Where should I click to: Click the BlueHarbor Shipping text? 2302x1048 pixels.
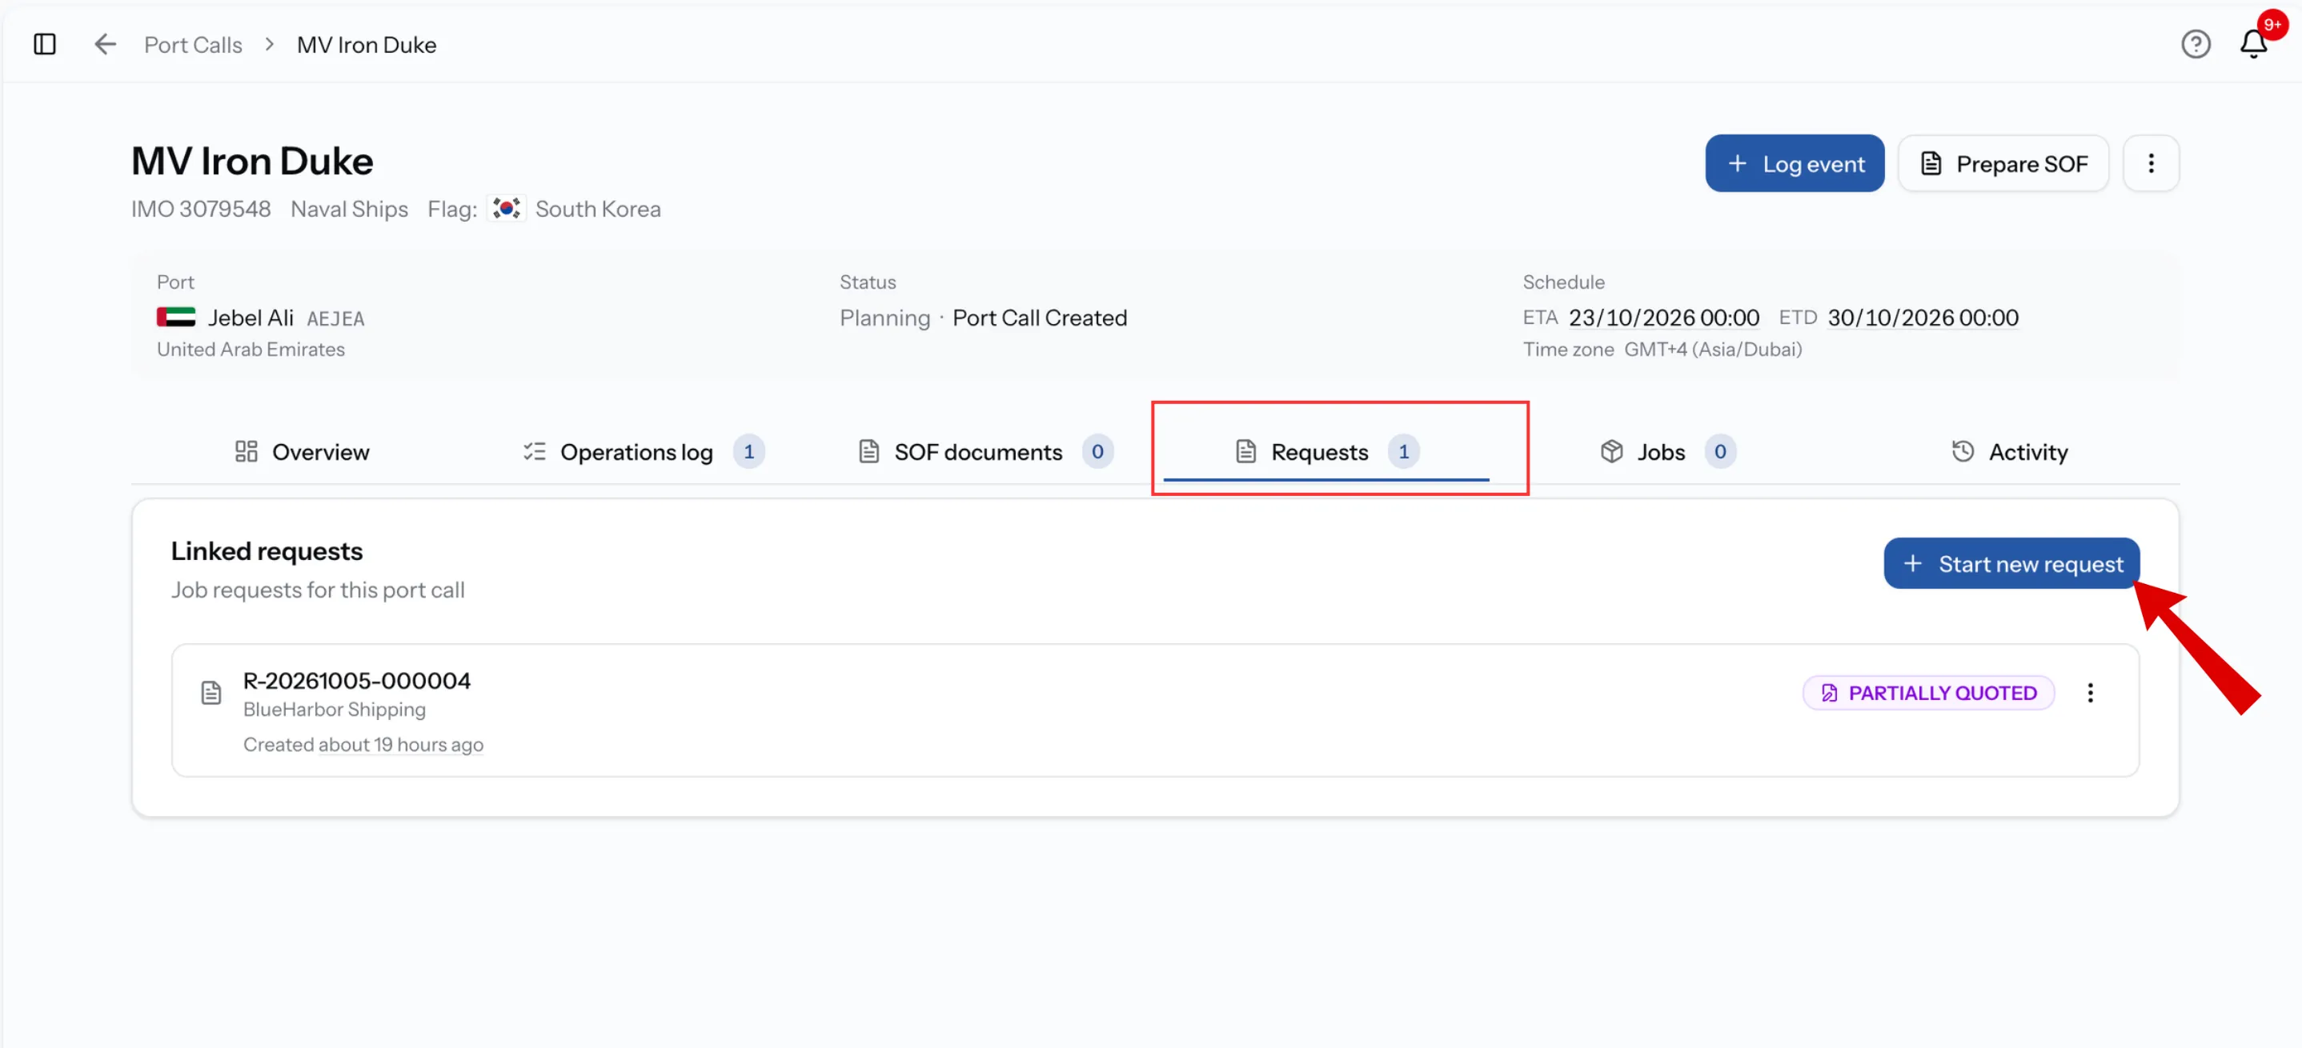pos(335,709)
